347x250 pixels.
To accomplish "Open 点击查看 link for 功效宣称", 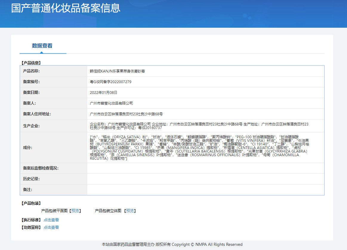I will (51, 227).
